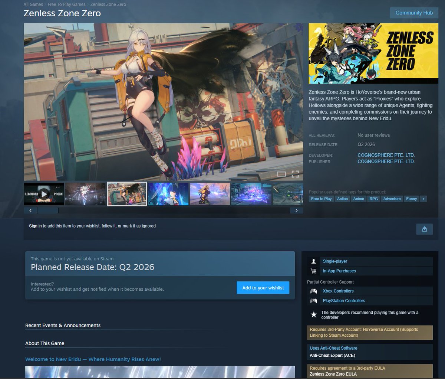This screenshot has width=445, height=379.
Task: Click the Single-player feature link
Action: pos(335,261)
